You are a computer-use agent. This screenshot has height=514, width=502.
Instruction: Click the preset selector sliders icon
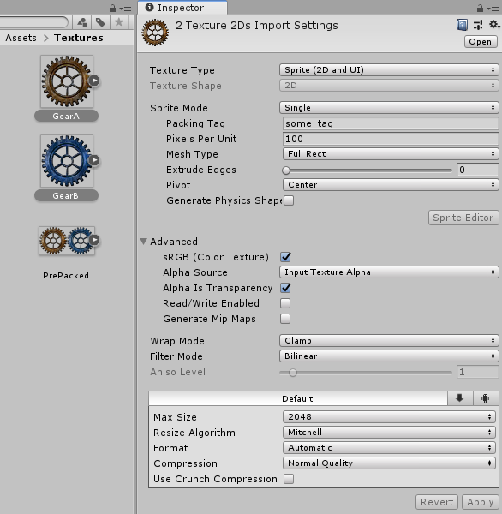pos(478,25)
